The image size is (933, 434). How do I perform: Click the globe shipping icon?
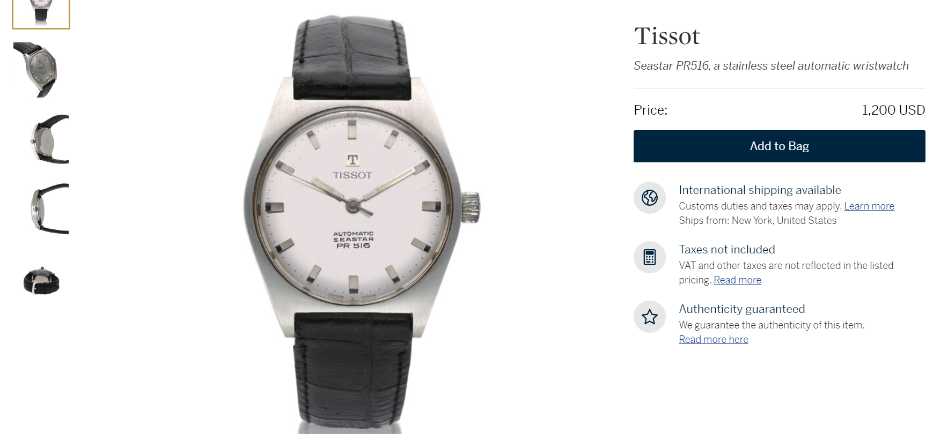650,198
